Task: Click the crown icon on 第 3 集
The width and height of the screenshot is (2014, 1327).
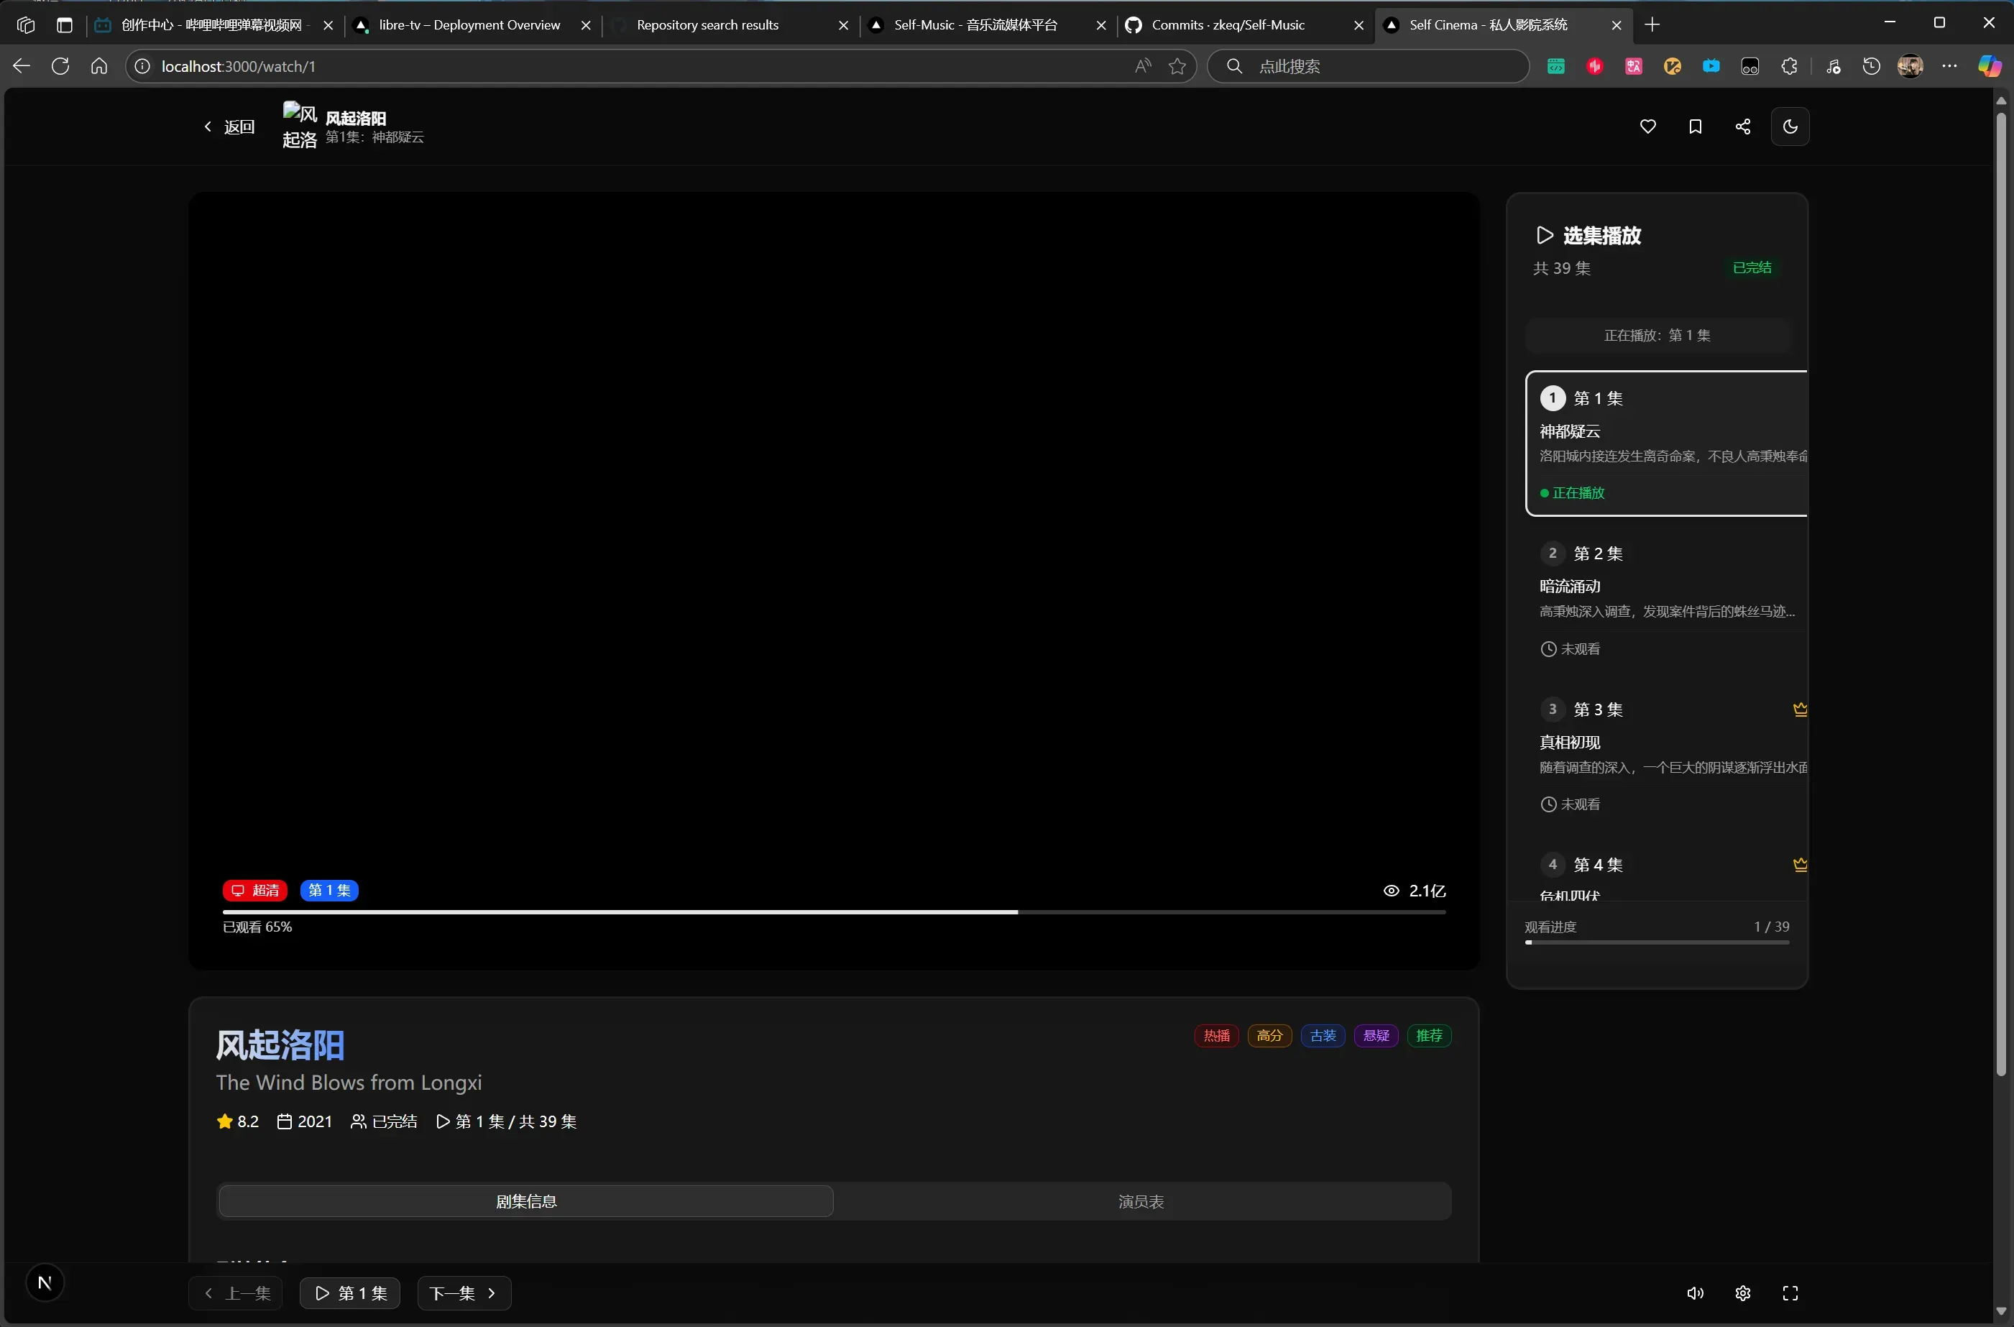Action: pos(1800,710)
